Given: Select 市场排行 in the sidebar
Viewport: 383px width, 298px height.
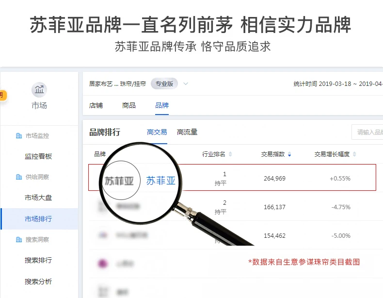Looking at the screenshot, I should tap(38, 219).
